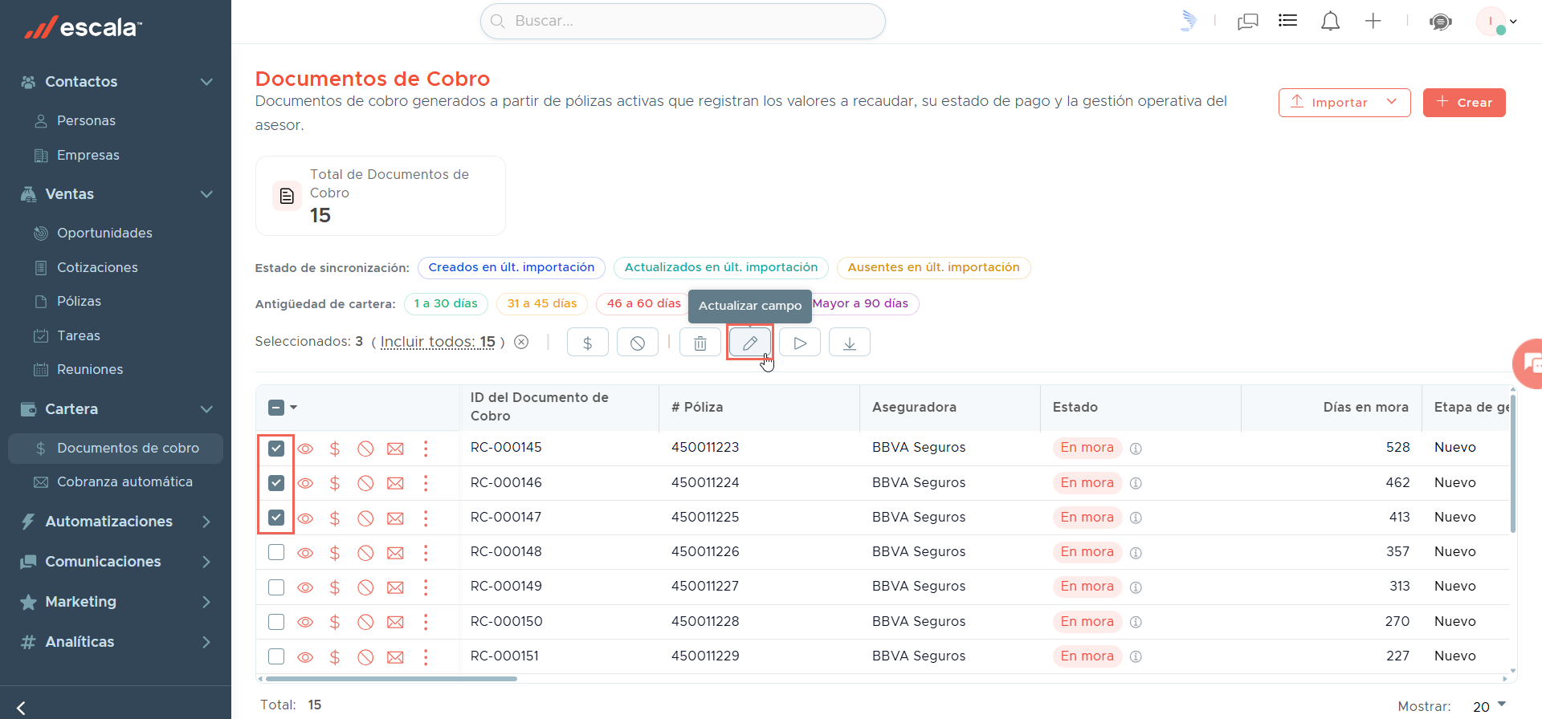1542x719 pixels.
Task: Click the play triangle toolbar button
Action: point(800,343)
